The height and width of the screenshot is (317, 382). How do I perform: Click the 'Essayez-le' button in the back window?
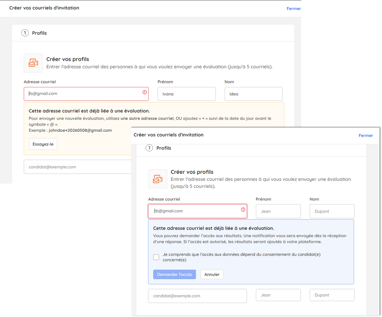[43, 144]
